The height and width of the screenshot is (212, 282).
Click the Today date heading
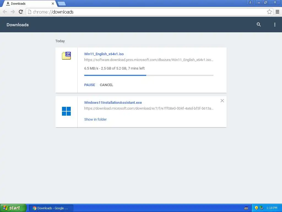coord(60,41)
